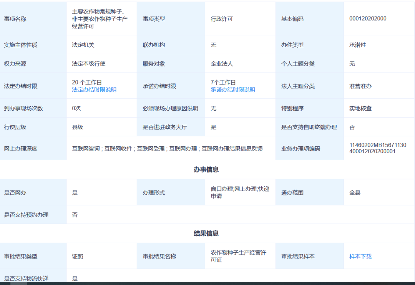The image size is (415, 285).
Task: Select the 法定机关 value
Action: click(x=83, y=45)
